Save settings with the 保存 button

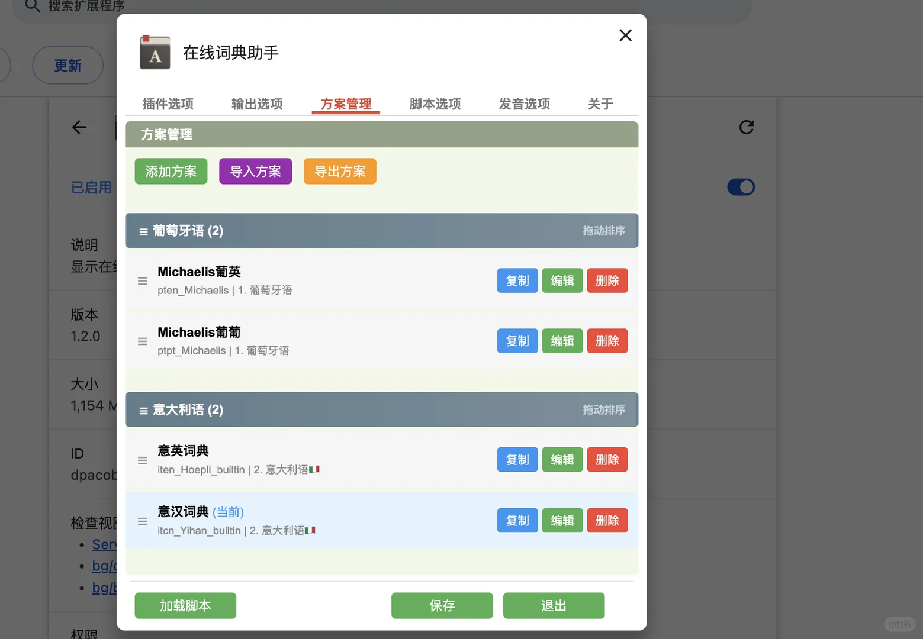point(442,605)
